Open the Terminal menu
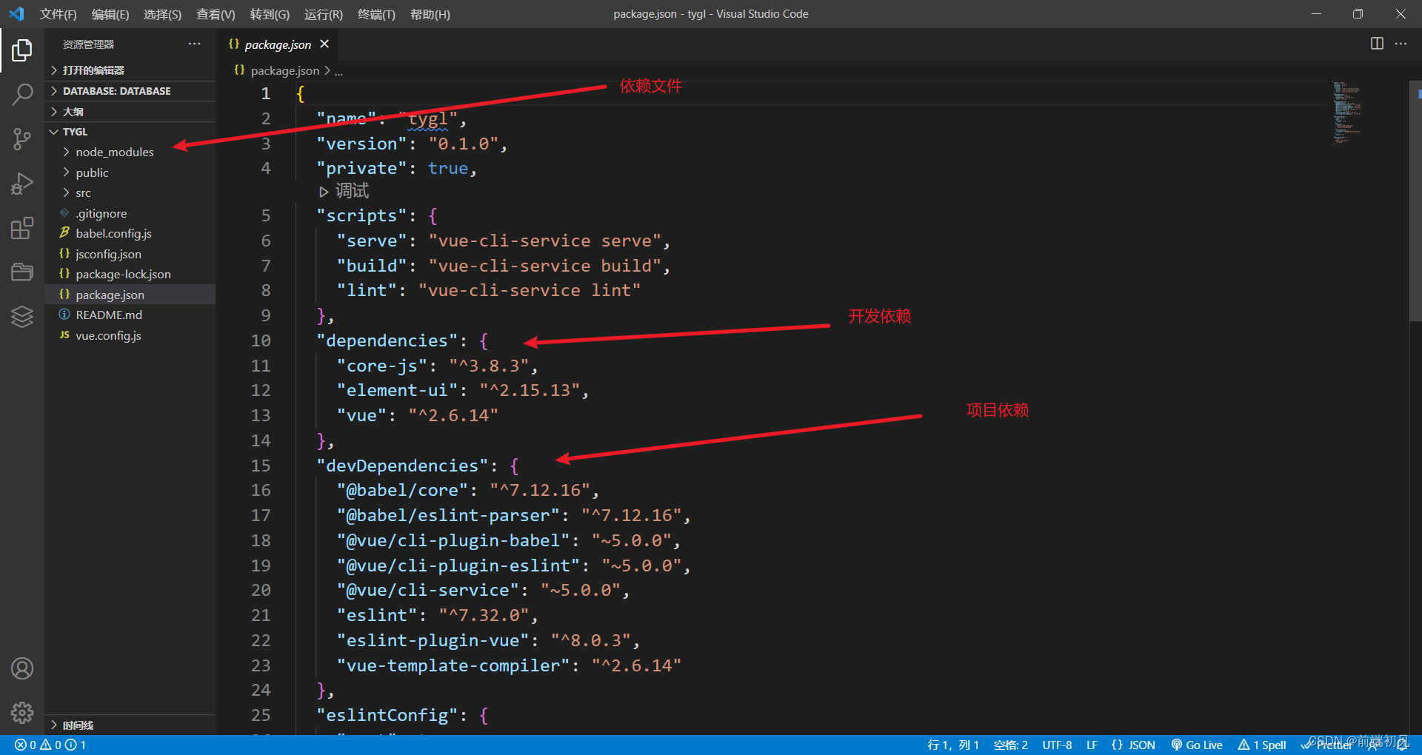This screenshot has height=755, width=1422. tap(376, 14)
